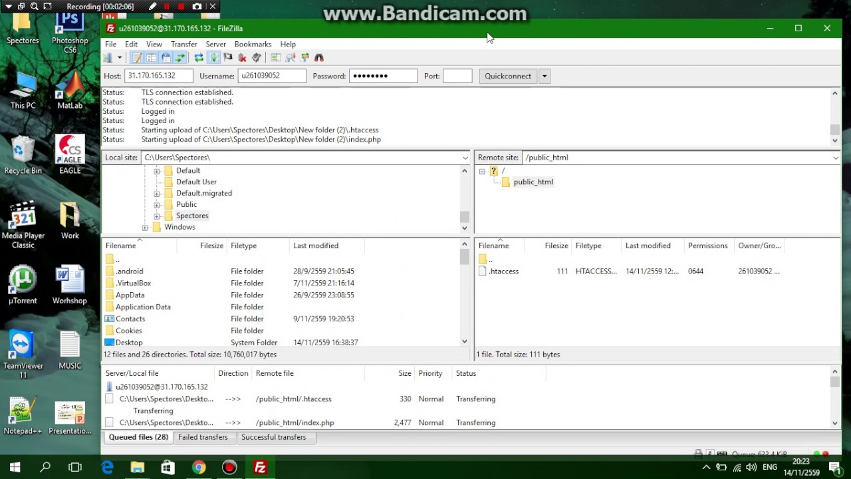Sort remote list by Permissions column
The image size is (851, 479).
[x=707, y=245]
